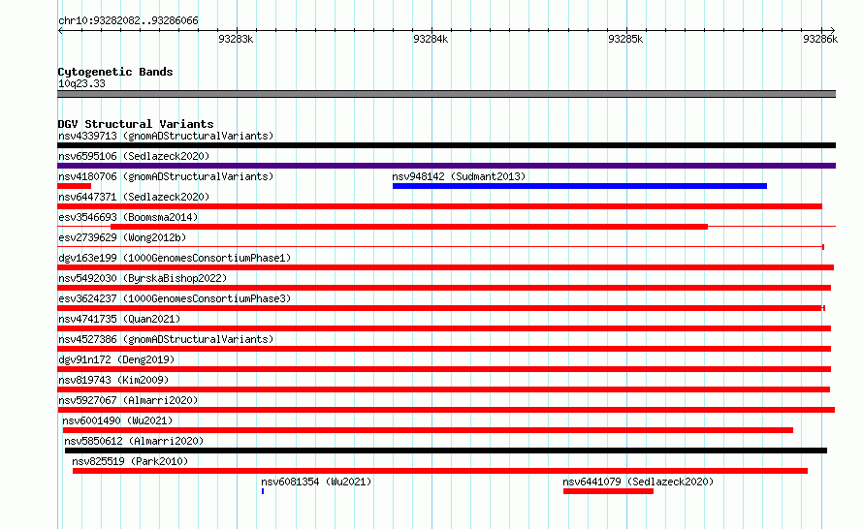Click the Cytogenetic Bands track title
This screenshot has width=863, height=529.
(x=115, y=72)
